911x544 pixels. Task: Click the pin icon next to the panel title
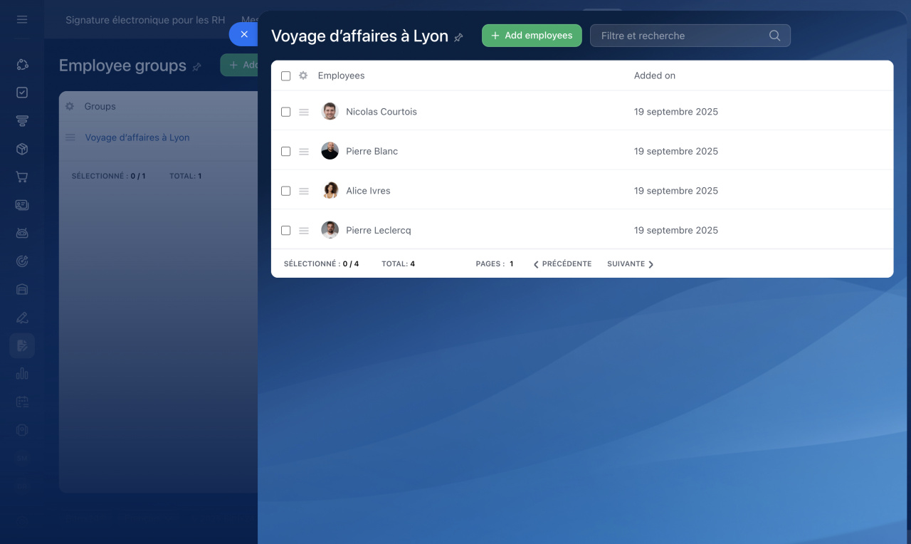coord(458,37)
